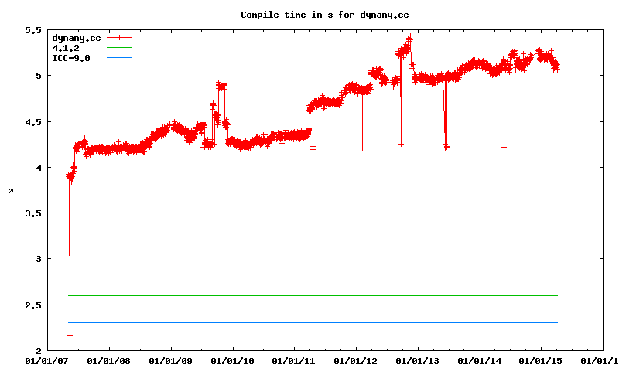Click the red dip point in early 2012
This screenshot has width=619, height=371.
pos(362,148)
